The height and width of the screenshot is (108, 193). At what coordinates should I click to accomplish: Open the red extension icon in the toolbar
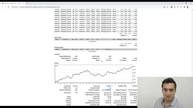pos(172,7)
